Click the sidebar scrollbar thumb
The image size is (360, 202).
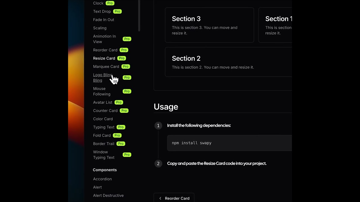click(x=139, y=15)
